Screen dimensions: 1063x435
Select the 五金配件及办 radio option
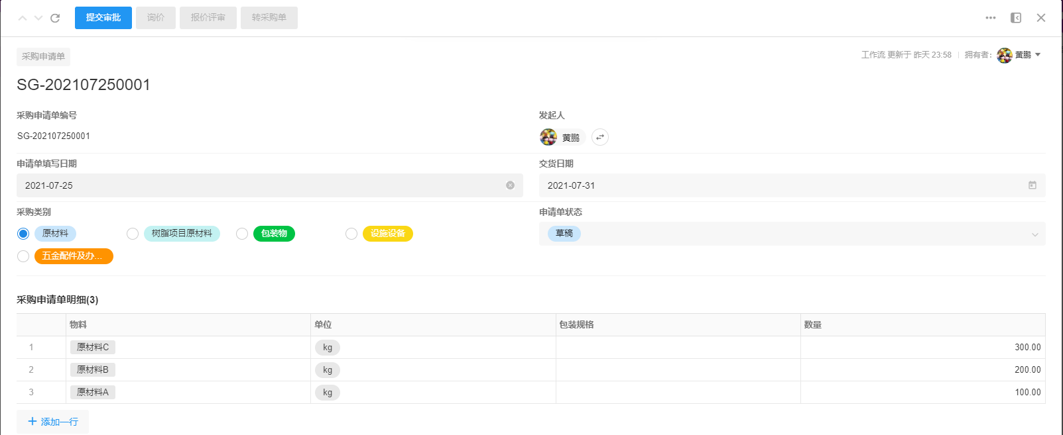tap(23, 256)
